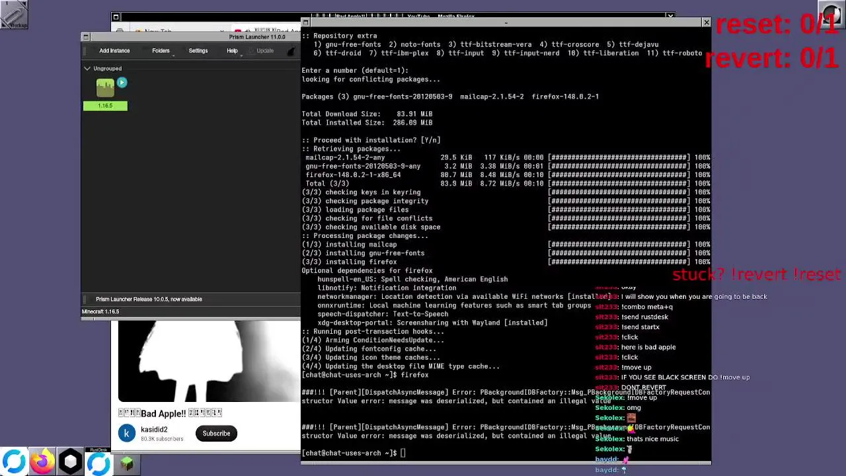Click the 'hunspell-en_US: Spell checking' line
Screen dimensions: 846x476
pos(412,280)
